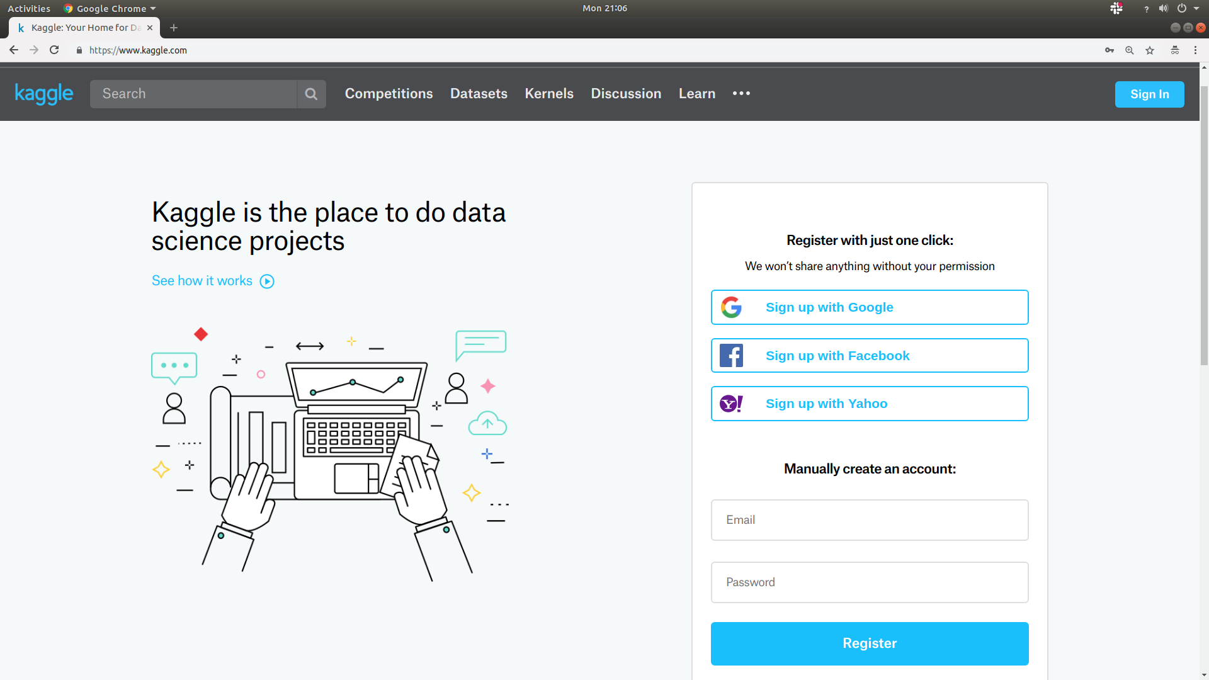Go to the Datasets section
This screenshot has width=1209, height=680.
pos(479,94)
